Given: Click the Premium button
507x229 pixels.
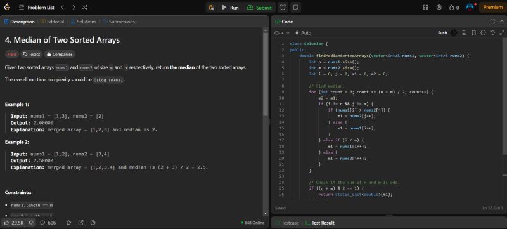Looking at the screenshot, I should click(493, 7).
